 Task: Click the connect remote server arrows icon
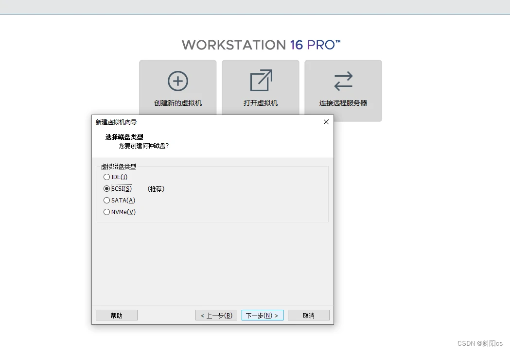pos(343,81)
